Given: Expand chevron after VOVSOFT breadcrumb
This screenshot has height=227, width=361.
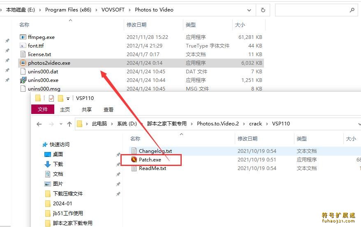Looking at the screenshot, I should (130, 10).
